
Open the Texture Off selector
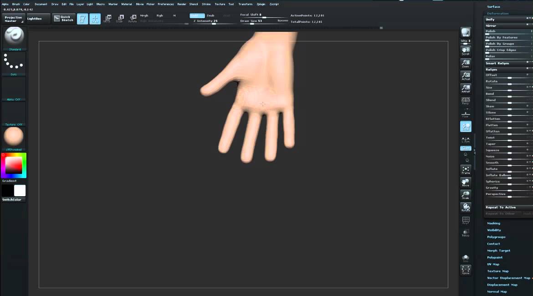pos(14,114)
